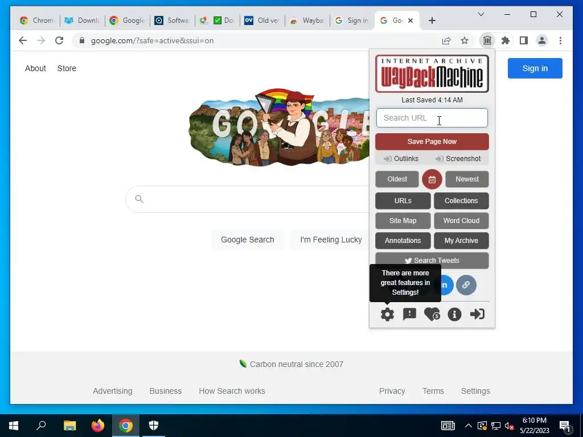Click I'm Feeling Lucky button

(x=331, y=240)
